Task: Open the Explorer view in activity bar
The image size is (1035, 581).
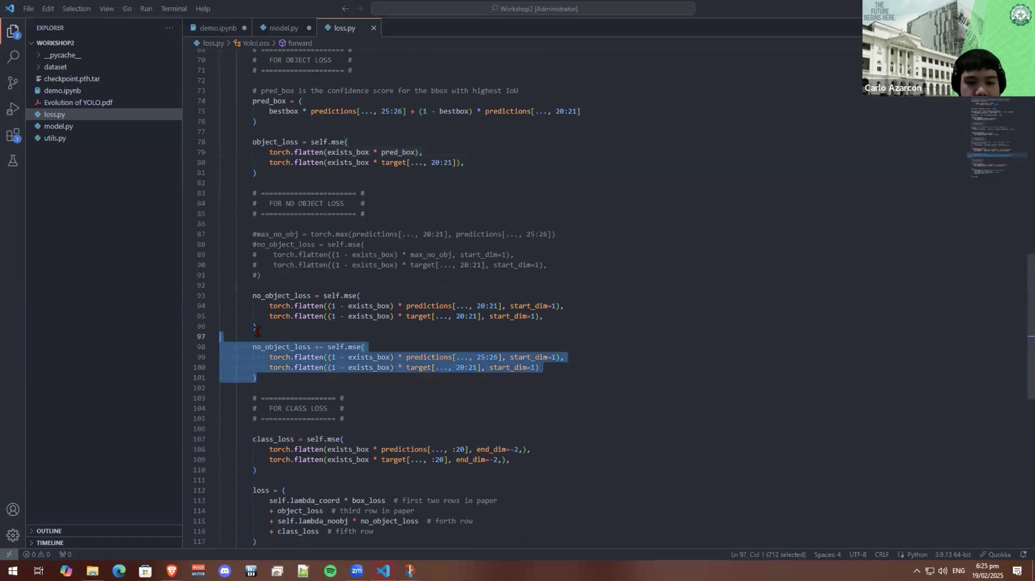Action: pos(13,31)
